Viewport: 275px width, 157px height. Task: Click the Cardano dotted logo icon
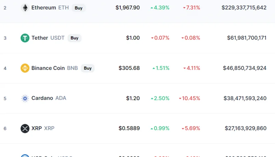pos(25,98)
